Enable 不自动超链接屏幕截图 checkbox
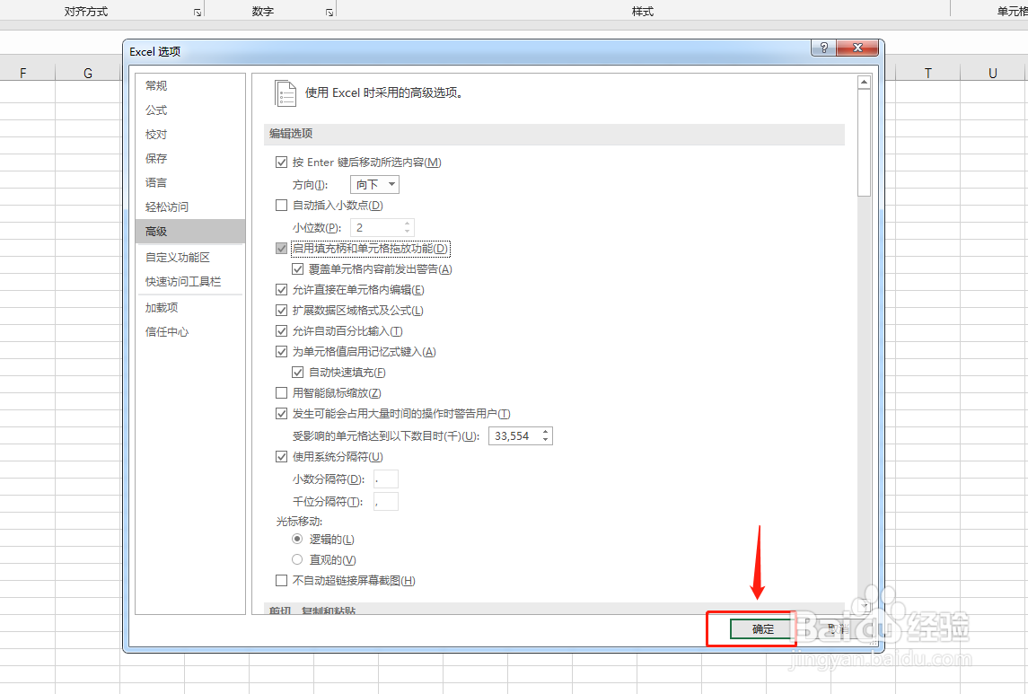This screenshot has width=1028, height=694. [x=281, y=581]
